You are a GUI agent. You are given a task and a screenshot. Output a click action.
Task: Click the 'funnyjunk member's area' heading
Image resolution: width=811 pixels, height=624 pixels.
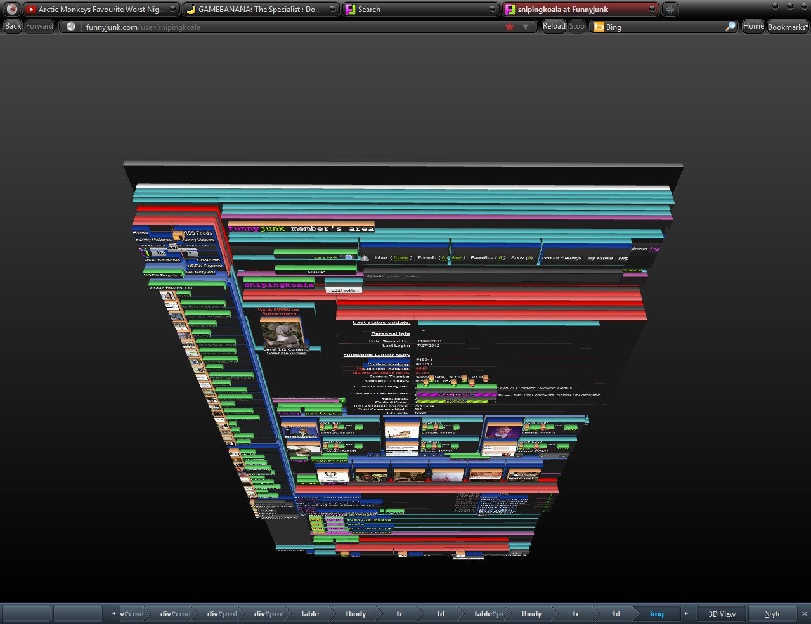point(301,228)
